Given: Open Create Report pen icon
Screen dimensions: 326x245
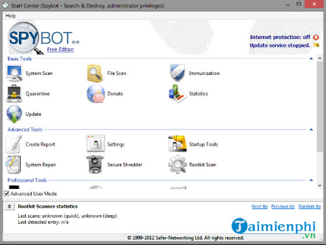Looking at the screenshot, I should pos(14,144).
